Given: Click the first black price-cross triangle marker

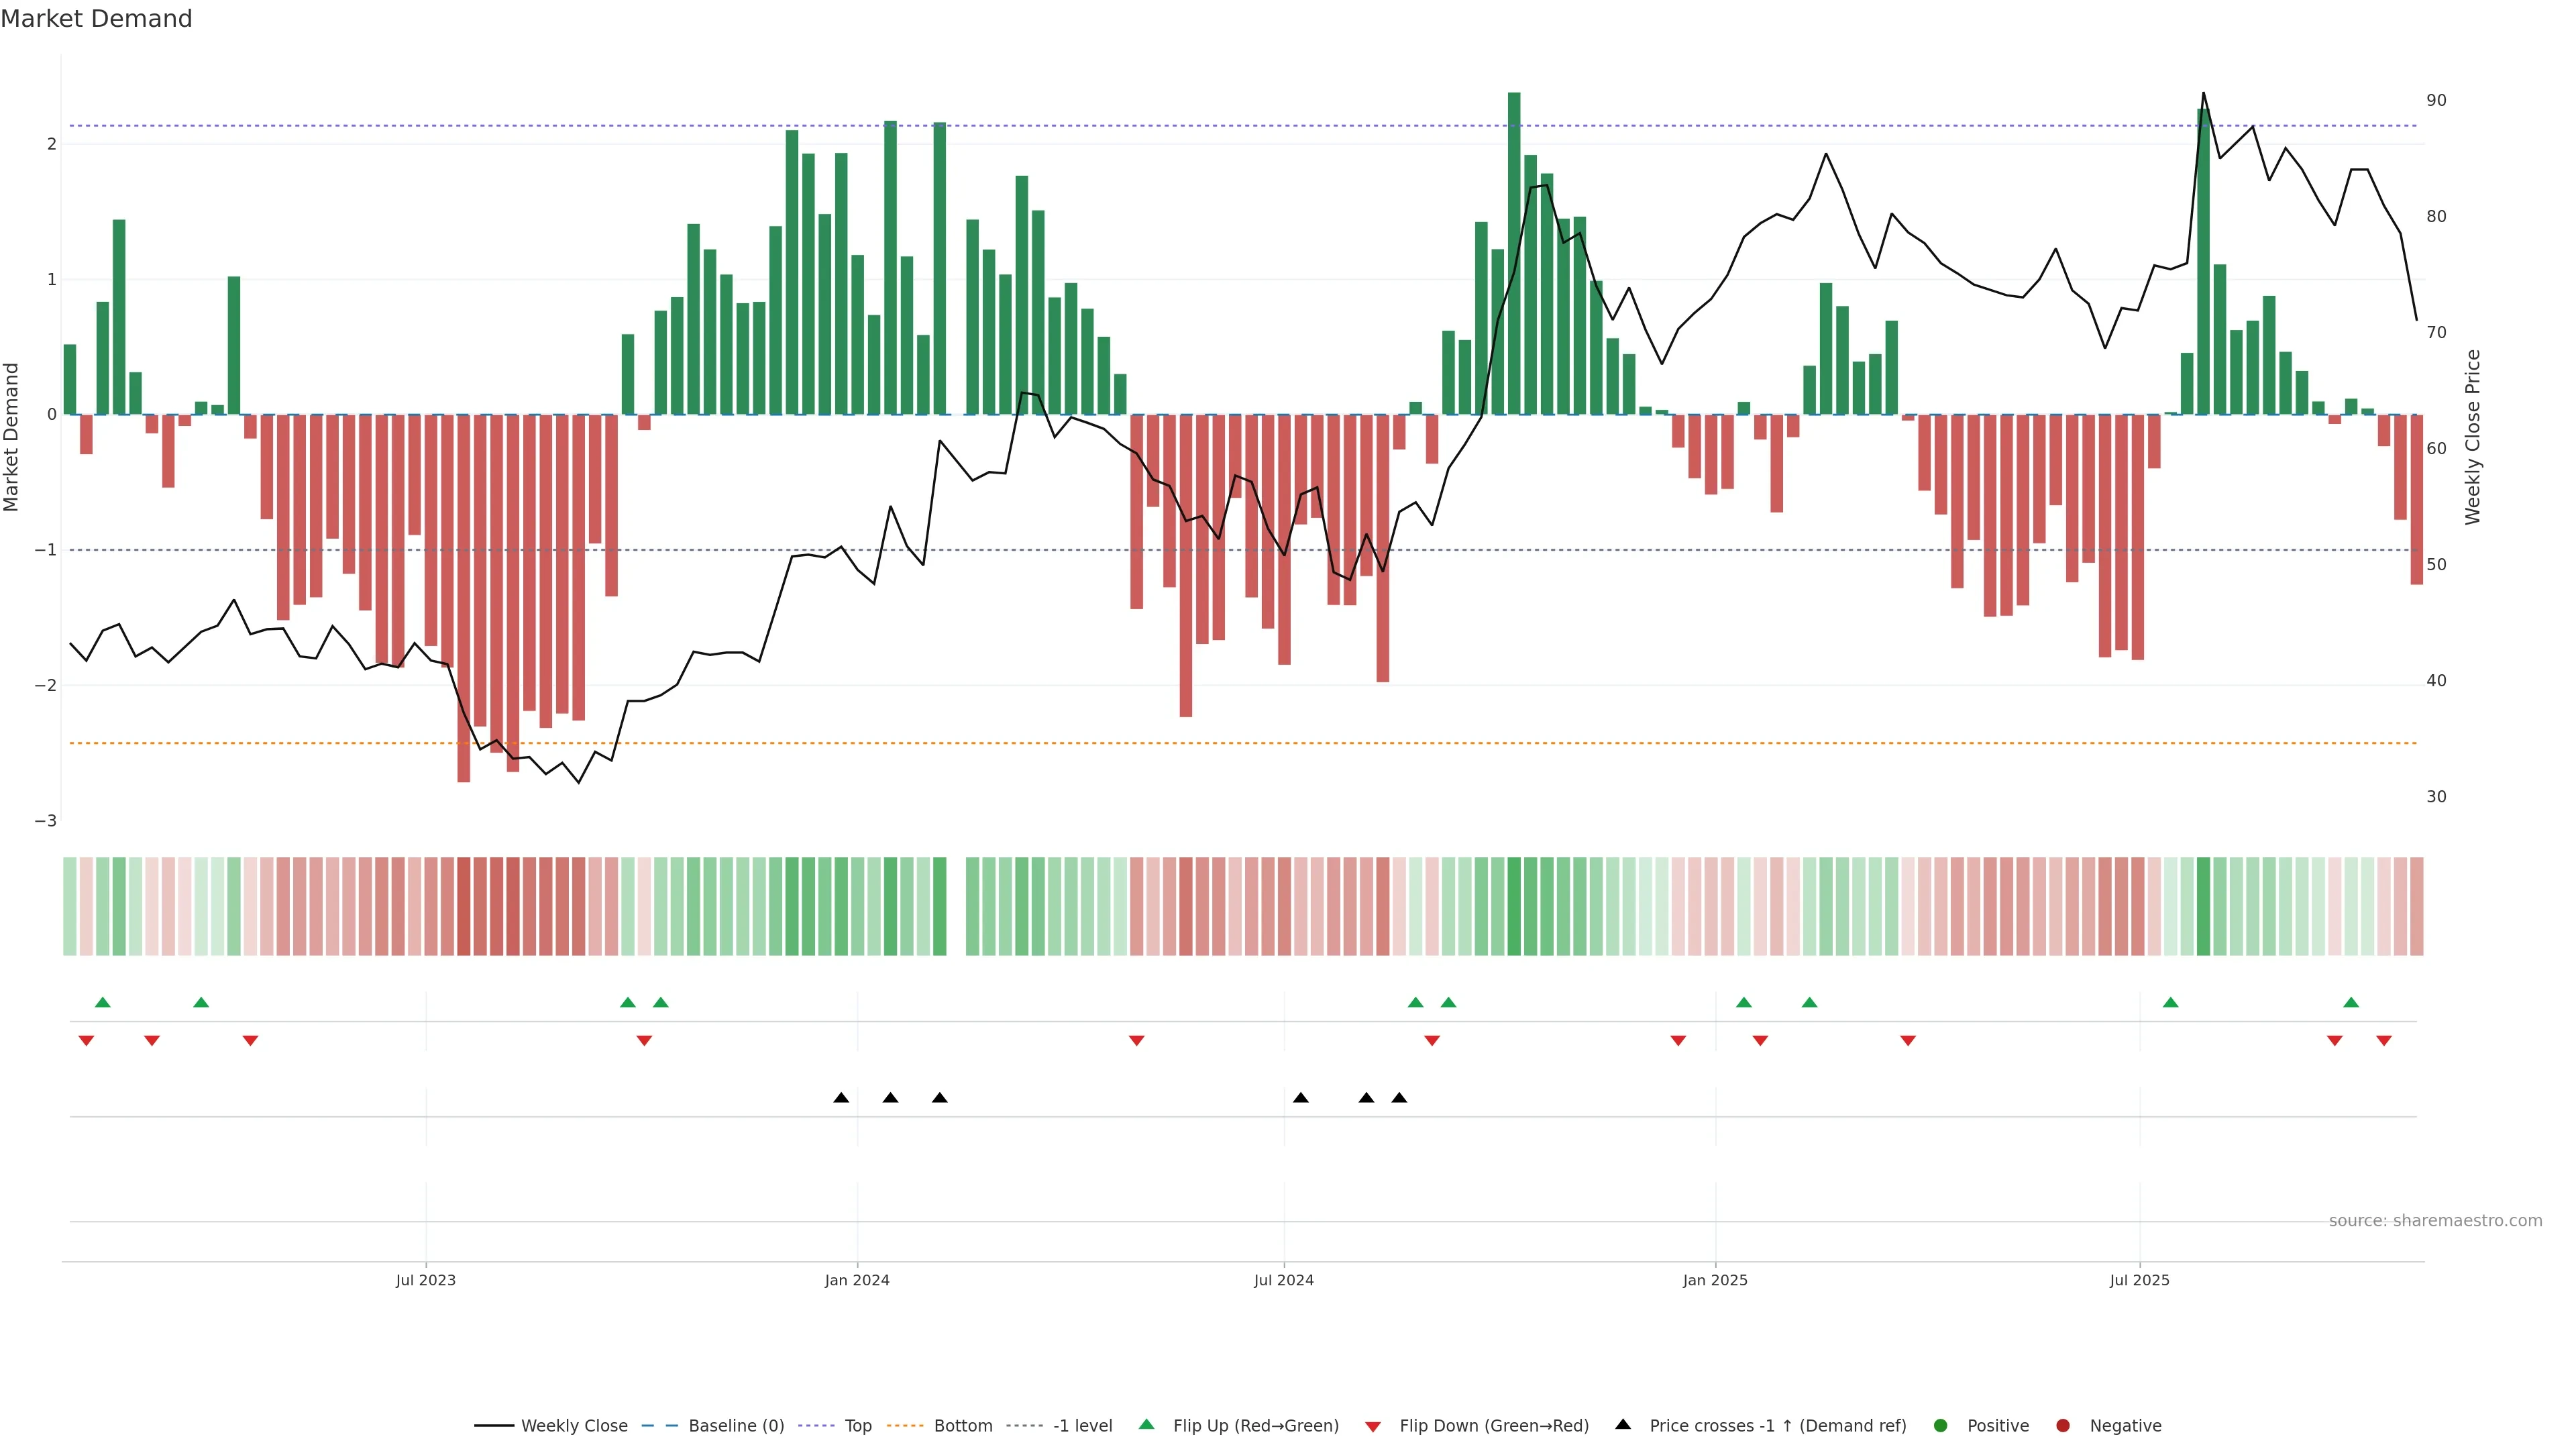Looking at the screenshot, I should [x=841, y=1098].
